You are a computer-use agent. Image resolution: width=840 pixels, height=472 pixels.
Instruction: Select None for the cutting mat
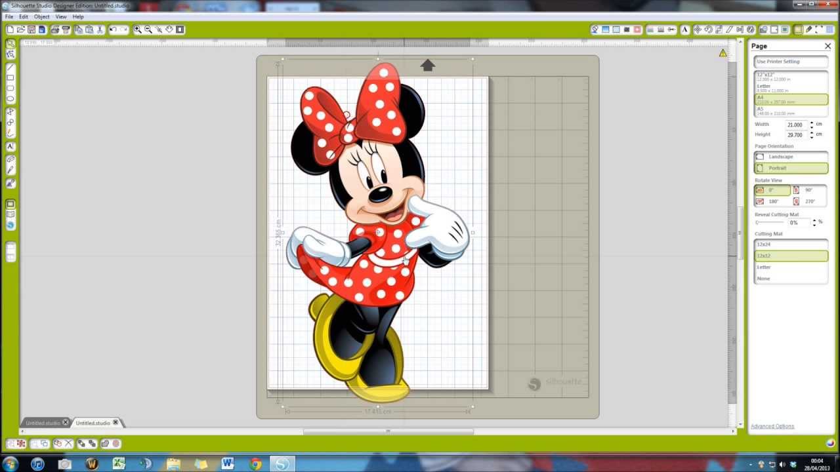tap(791, 279)
